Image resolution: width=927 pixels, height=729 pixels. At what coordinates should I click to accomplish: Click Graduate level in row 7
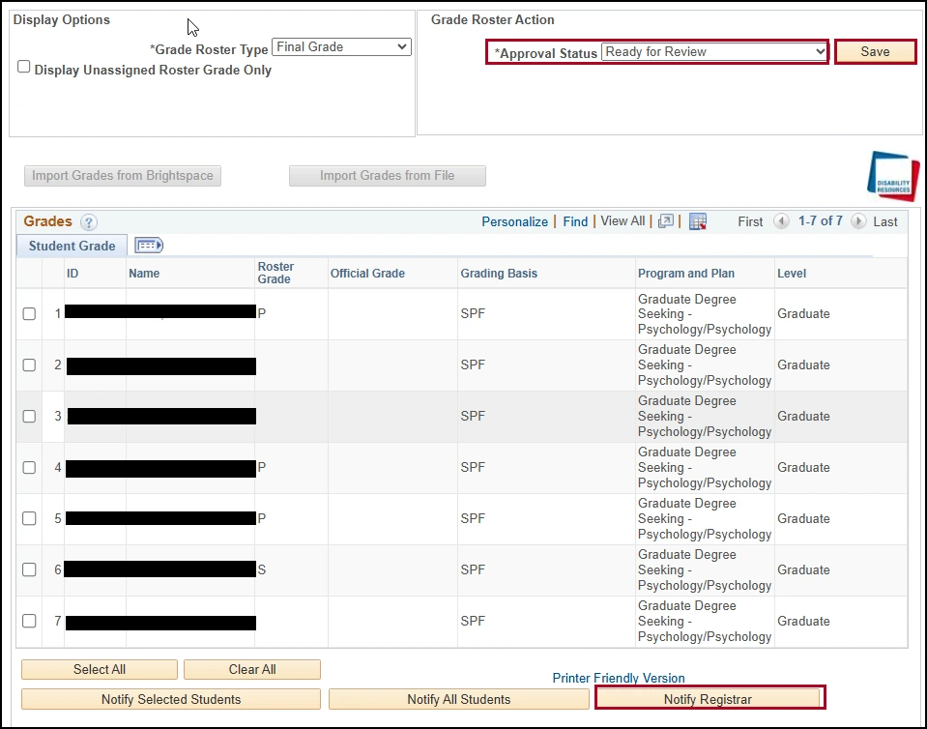pos(803,622)
